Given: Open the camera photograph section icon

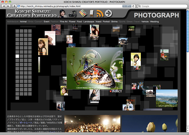Looking at the screenshot, I should [x=73, y=14].
